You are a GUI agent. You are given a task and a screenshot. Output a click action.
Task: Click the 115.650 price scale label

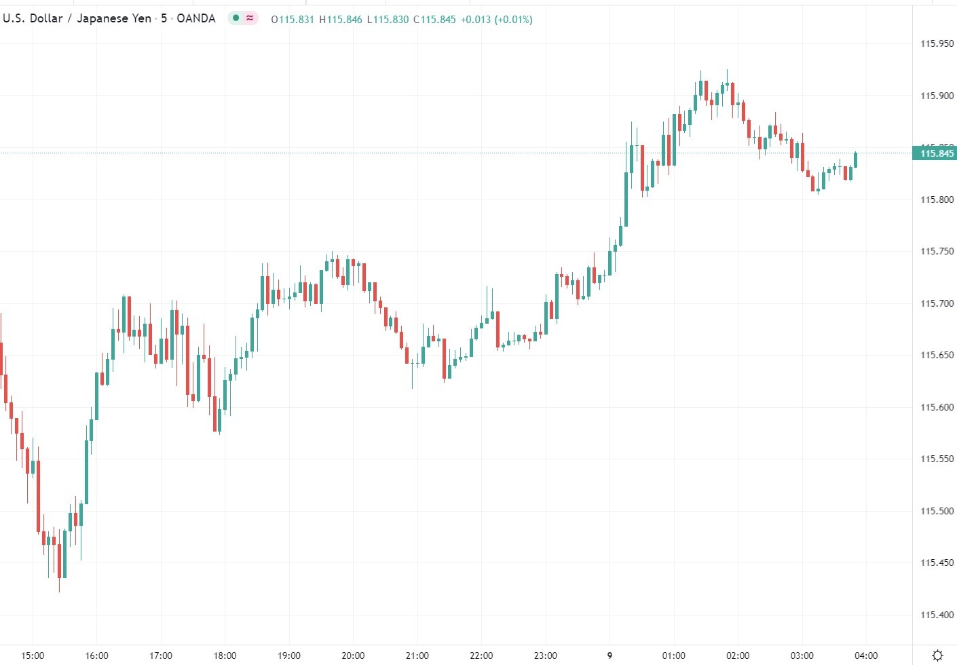pos(937,355)
